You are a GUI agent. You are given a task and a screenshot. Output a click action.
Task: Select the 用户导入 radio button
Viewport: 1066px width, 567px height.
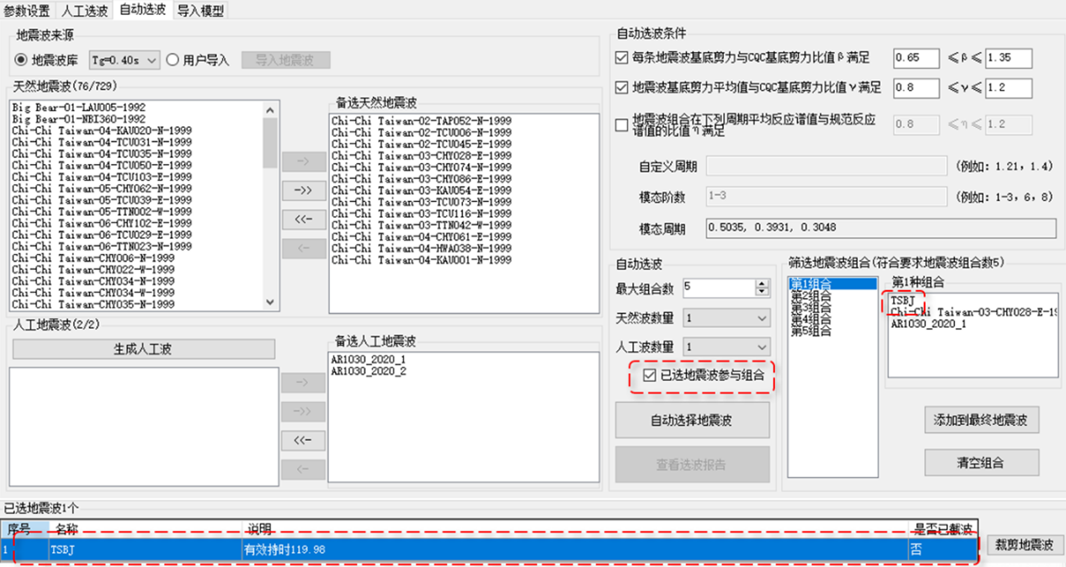(x=173, y=60)
